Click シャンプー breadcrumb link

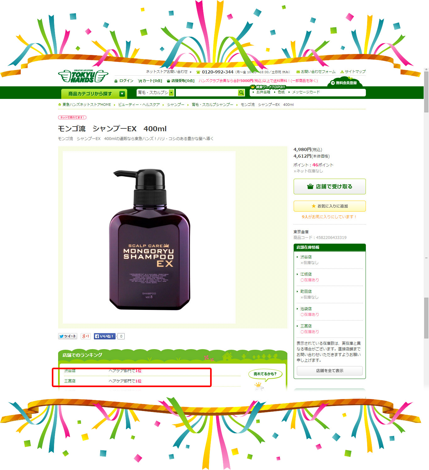[176, 105]
